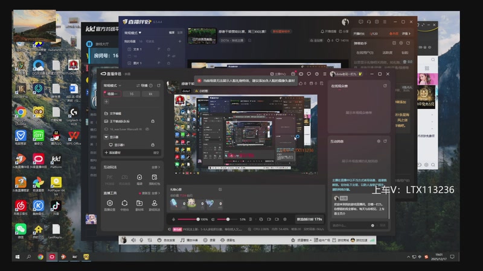Toggle the microphone in the kk bottom toolbar
The width and height of the screenshot is (483, 271).
tap(141, 240)
